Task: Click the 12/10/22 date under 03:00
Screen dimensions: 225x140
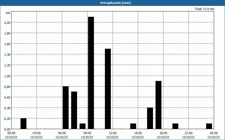Action: click(x=36, y=137)
